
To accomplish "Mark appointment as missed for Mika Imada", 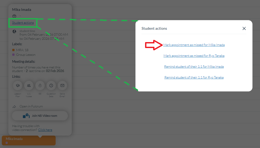I will (194, 45).
